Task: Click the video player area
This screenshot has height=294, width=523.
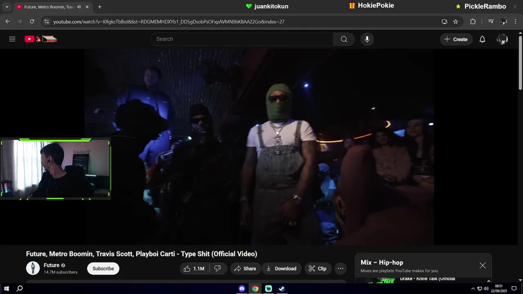Action: (x=259, y=147)
